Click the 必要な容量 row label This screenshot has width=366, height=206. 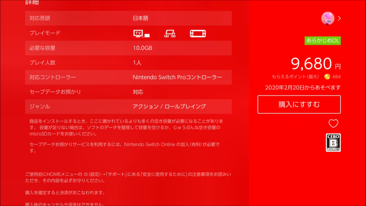42,48
